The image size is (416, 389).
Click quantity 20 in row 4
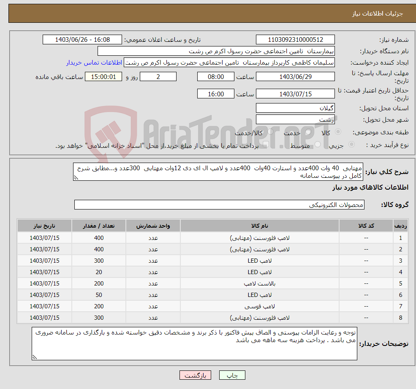[99, 272]
